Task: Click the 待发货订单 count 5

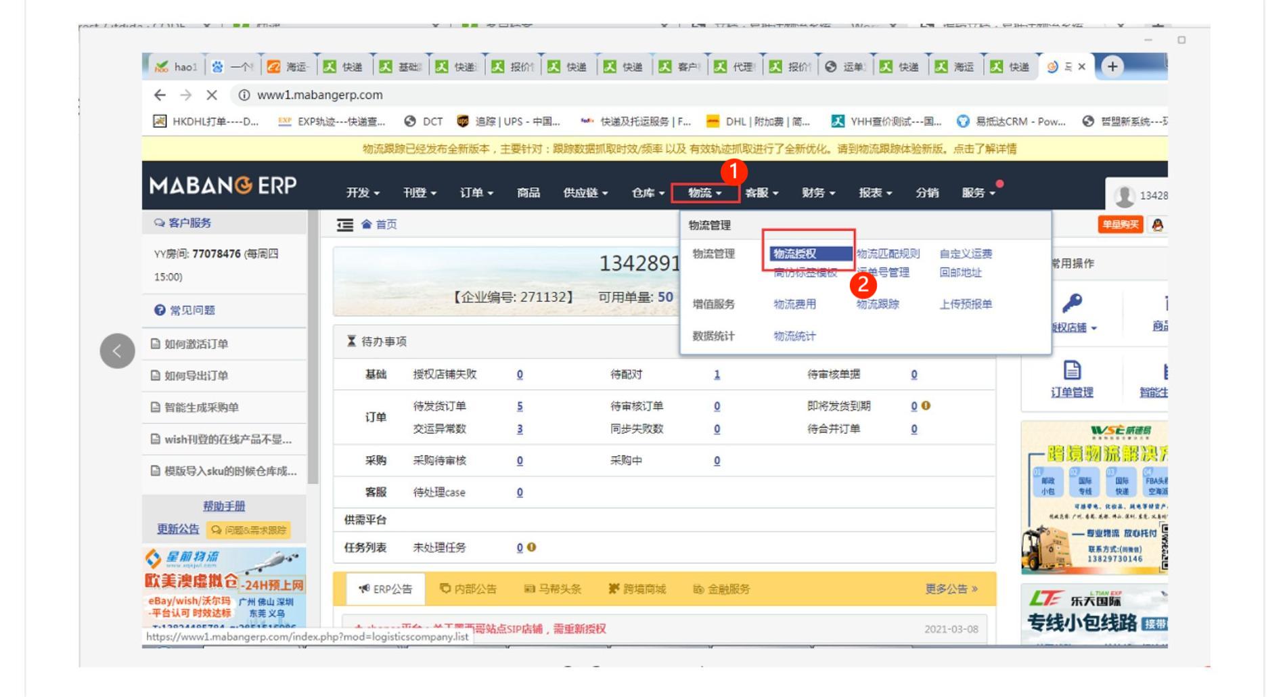Action: point(520,406)
